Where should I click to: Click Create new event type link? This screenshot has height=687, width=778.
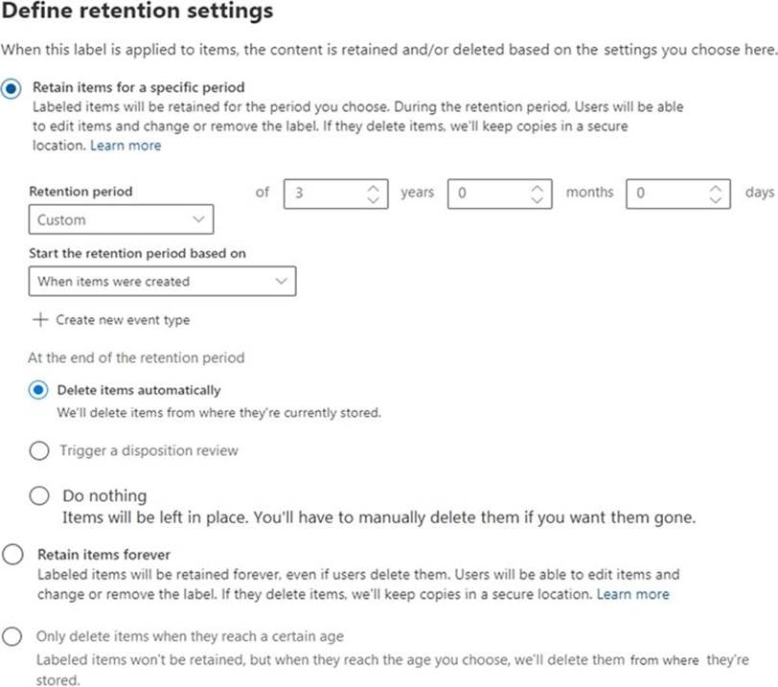tap(122, 320)
